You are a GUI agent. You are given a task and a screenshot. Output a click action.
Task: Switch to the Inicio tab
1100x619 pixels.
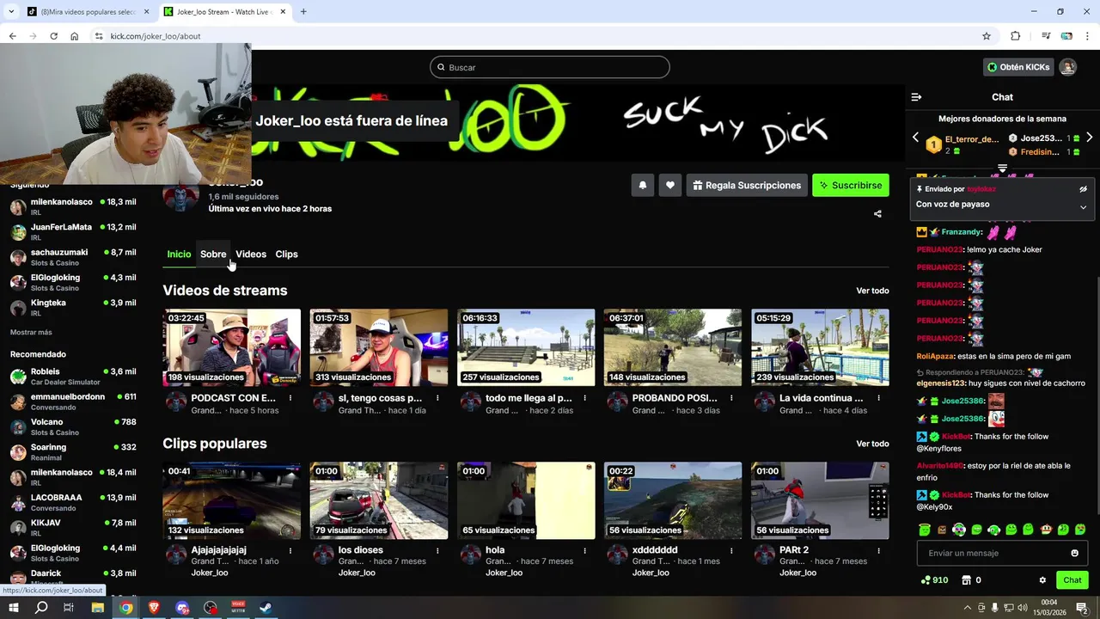pyautogui.click(x=179, y=254)
